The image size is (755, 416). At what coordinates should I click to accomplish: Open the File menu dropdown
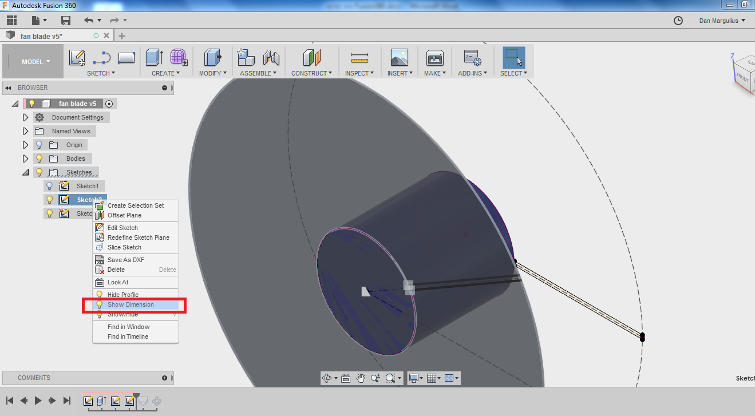point(39,21)
